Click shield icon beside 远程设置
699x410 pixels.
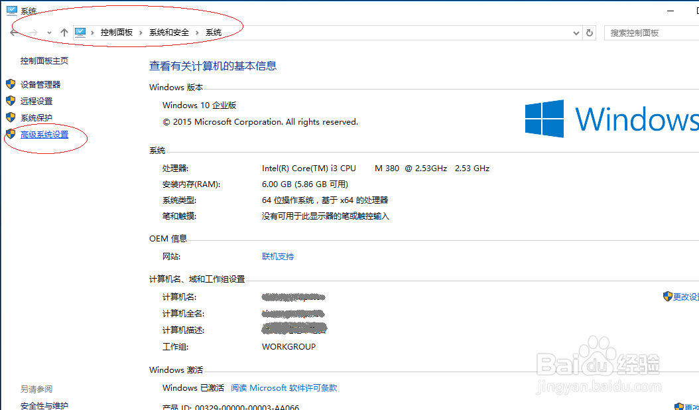(x=11, y=101)
